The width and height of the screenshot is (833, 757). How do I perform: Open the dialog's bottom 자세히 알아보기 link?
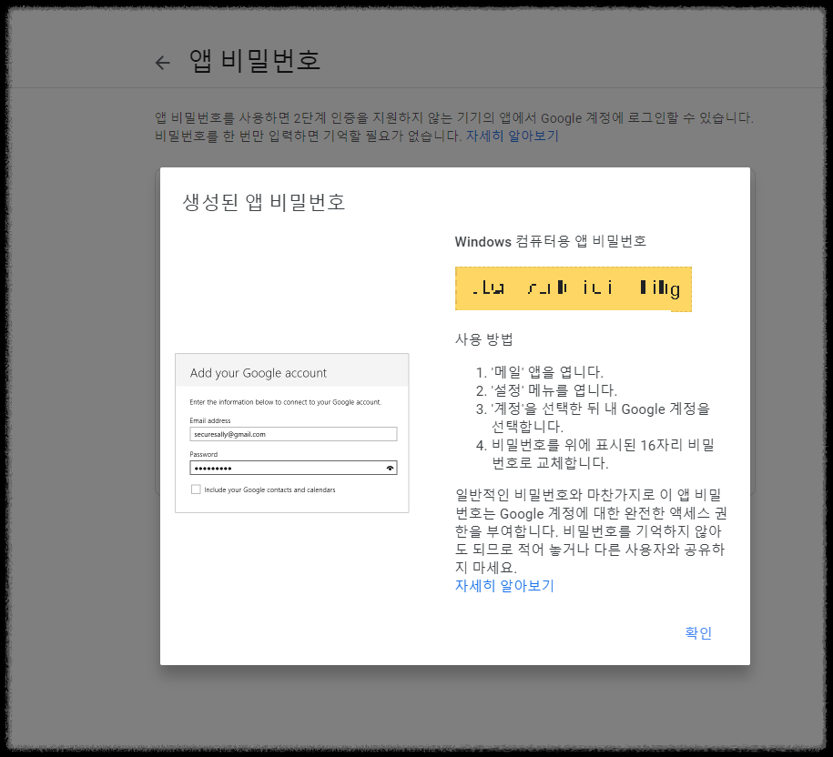[504, 586]
